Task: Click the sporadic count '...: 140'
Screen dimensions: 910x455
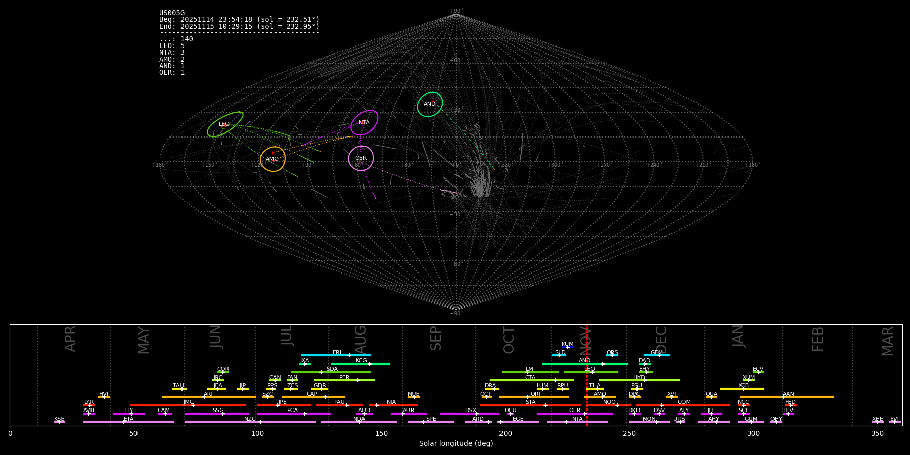Action: (176, 39)
